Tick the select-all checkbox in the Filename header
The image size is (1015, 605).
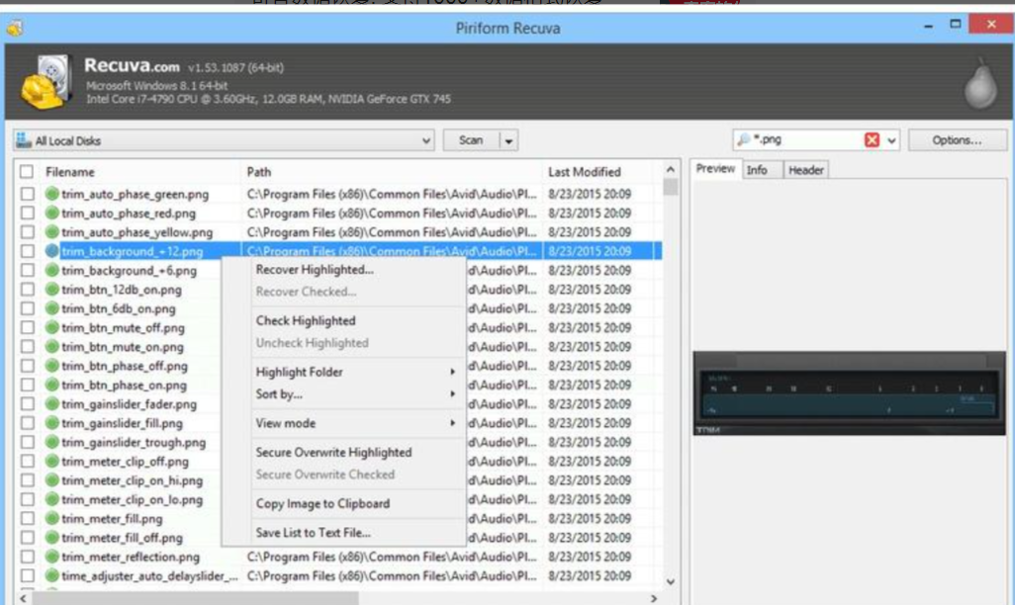tap(28, 172)
